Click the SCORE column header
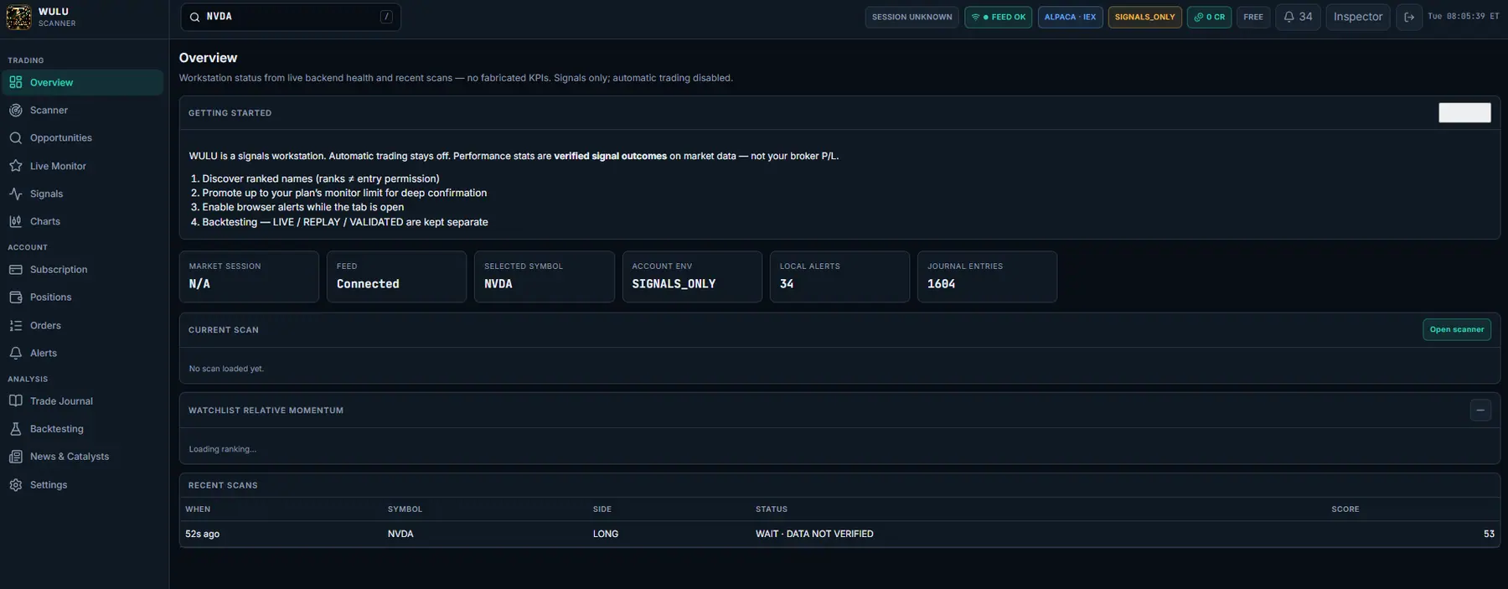Viewport: 1508px width, 589px height. tap(1345, 509)
